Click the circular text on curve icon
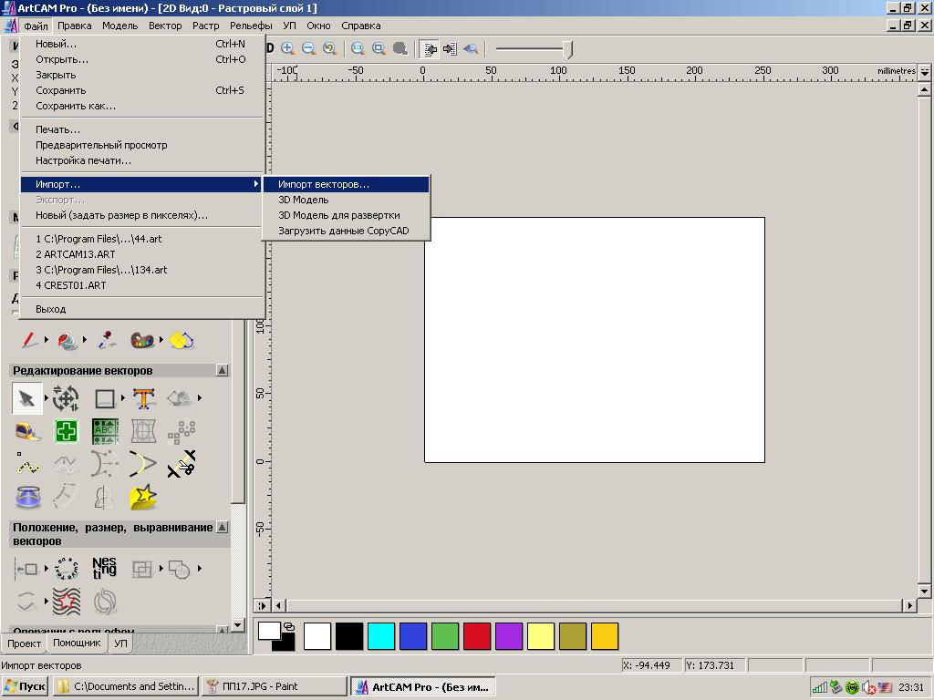The image size is (934, 700). click(66, 569)
